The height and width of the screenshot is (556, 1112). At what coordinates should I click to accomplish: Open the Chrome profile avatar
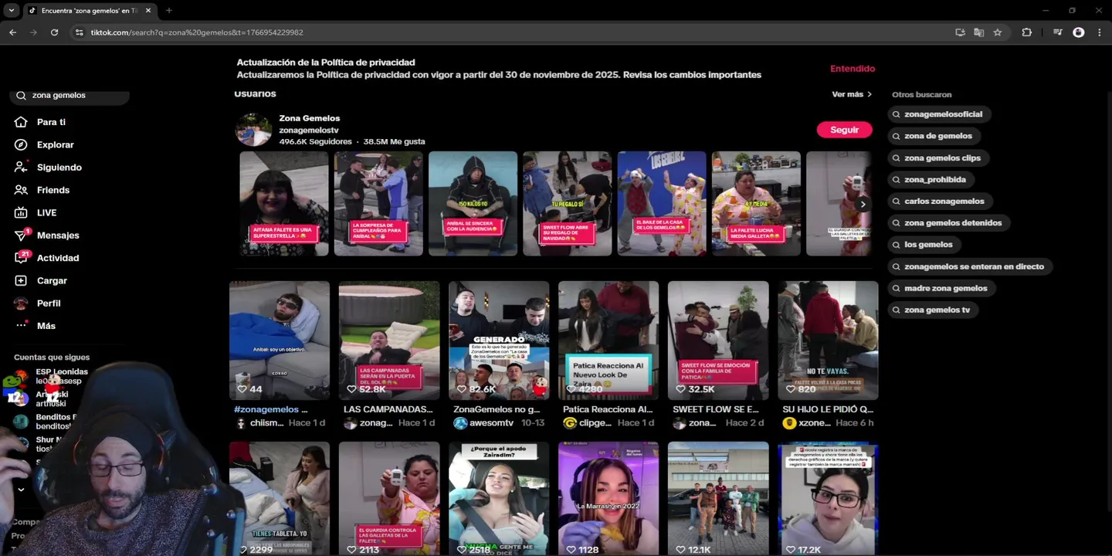1078,32
